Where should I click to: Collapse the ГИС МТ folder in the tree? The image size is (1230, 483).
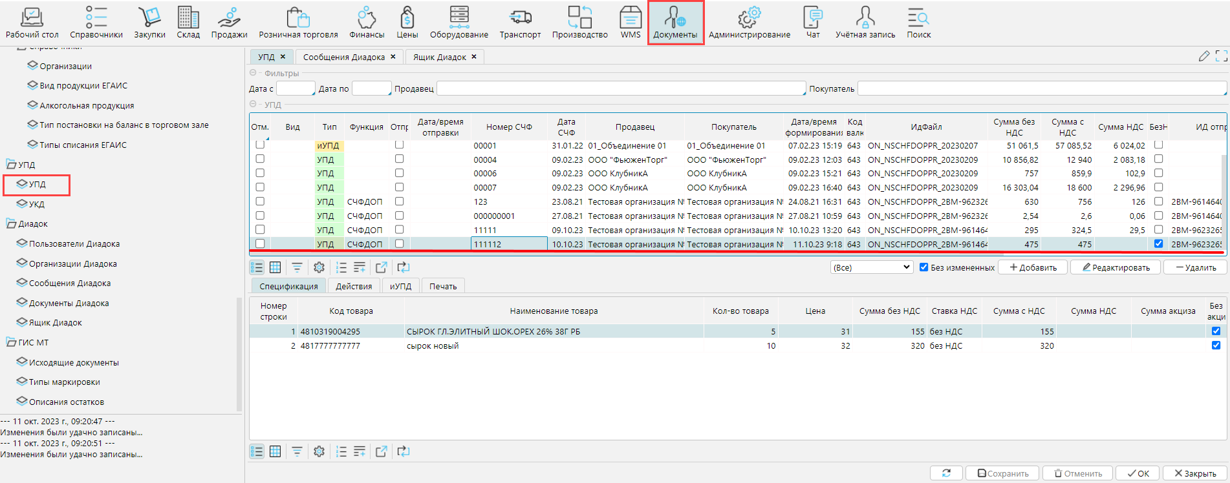tap(12, 343)
